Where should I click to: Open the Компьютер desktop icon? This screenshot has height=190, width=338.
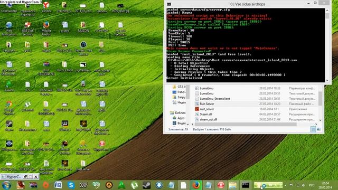[9, 7]
